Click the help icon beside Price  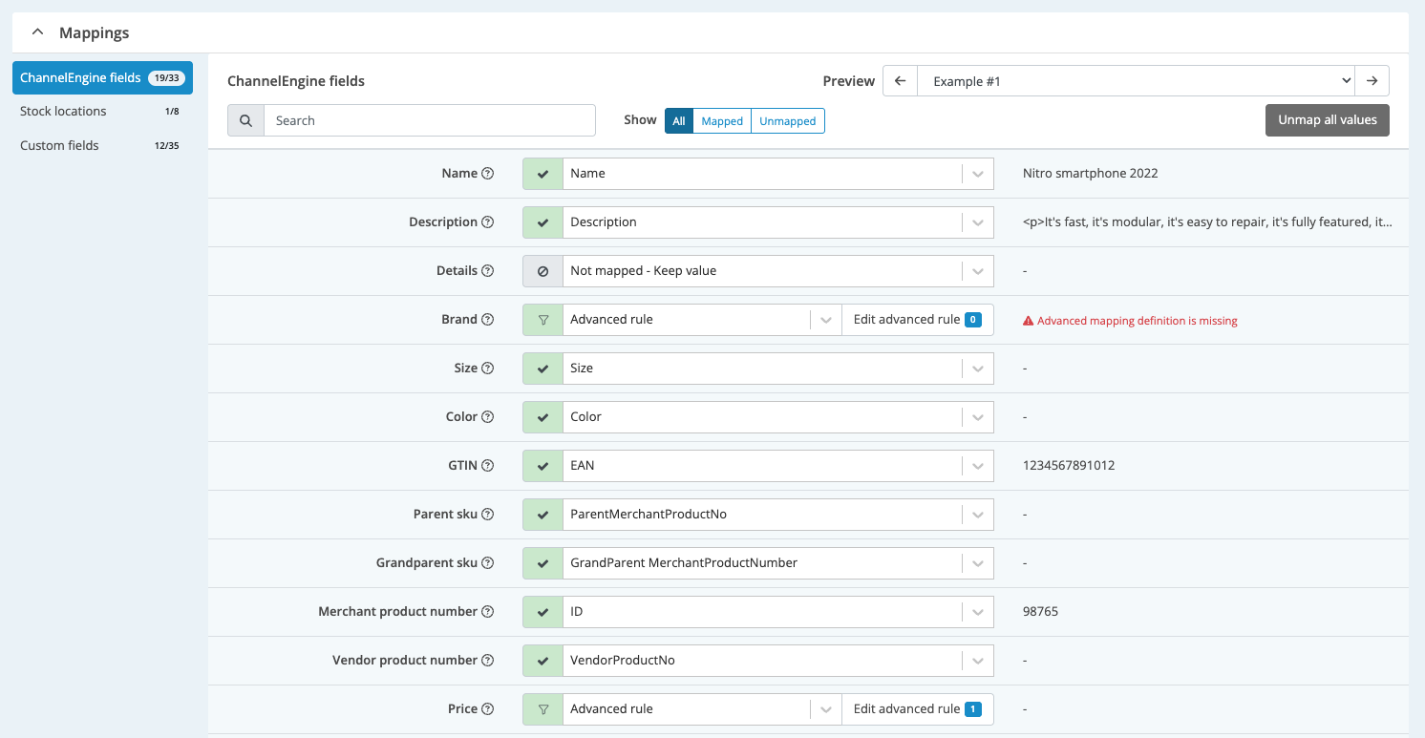pos(488,709)
